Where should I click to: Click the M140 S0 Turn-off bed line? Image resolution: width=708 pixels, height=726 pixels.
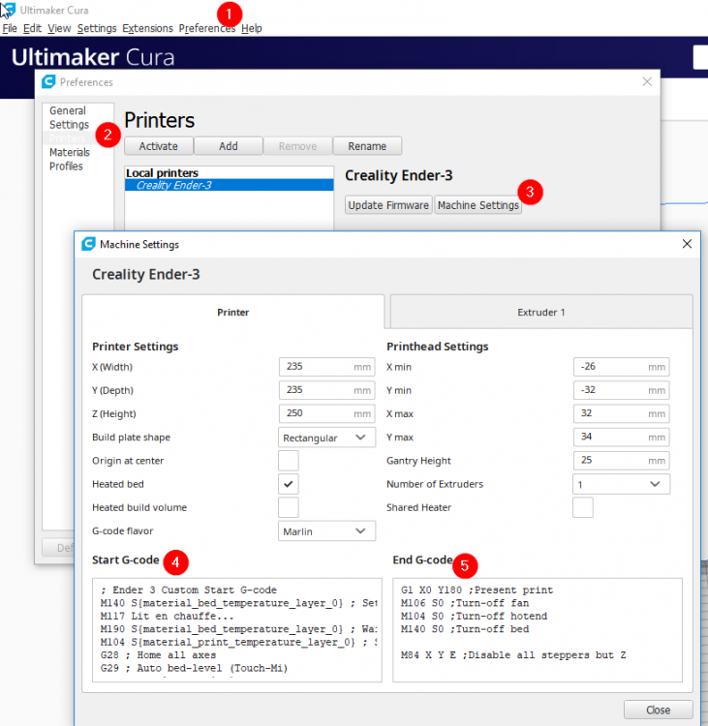click(x=465, y=629)
